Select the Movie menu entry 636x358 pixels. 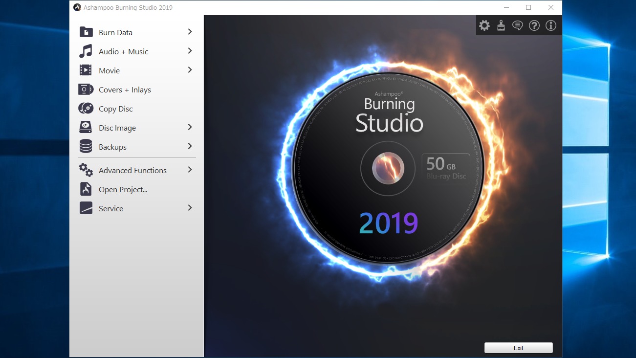pyautogui.click(x=136, y=70)
